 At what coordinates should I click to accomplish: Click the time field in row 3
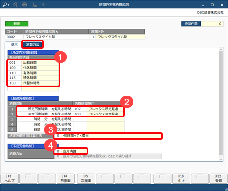45,119
